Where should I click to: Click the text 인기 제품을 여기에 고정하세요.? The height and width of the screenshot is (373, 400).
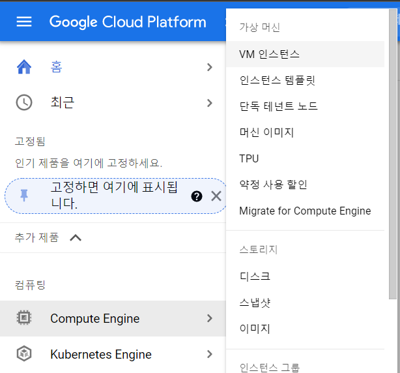click(89, 163)
